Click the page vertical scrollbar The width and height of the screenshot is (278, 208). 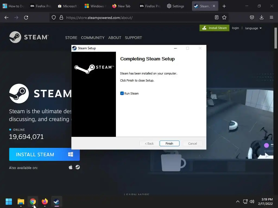pos(276,38)
